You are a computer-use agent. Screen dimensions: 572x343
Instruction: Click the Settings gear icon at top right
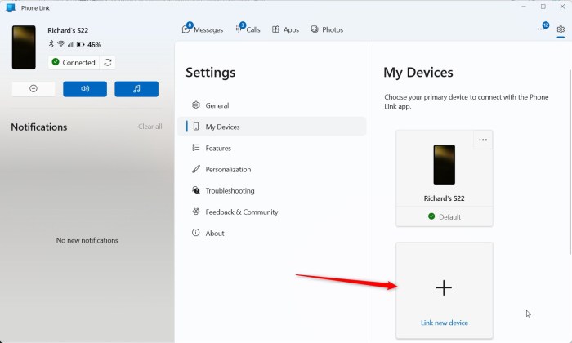(561, 29)
